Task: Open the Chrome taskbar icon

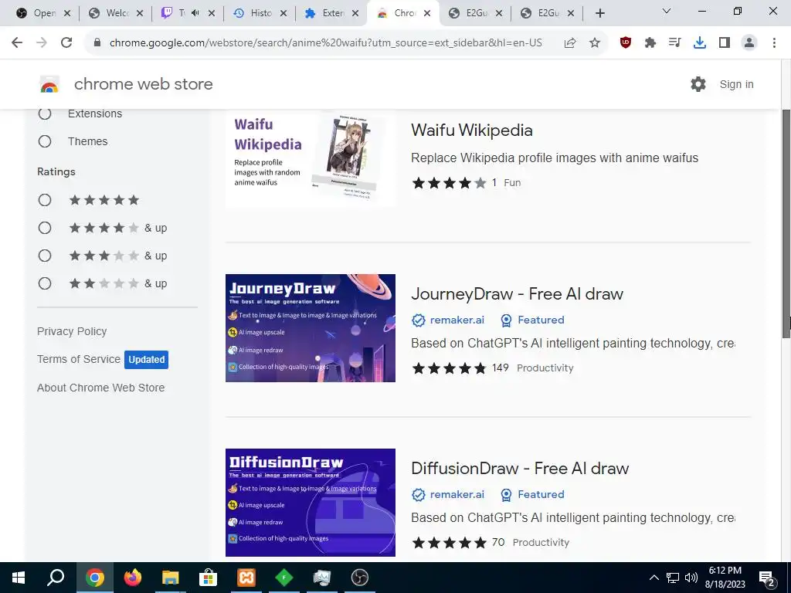Action: [94, 578]
